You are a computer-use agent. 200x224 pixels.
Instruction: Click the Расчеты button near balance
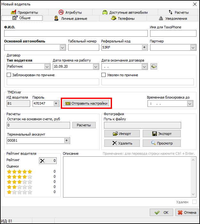click(x=84, y=125)
